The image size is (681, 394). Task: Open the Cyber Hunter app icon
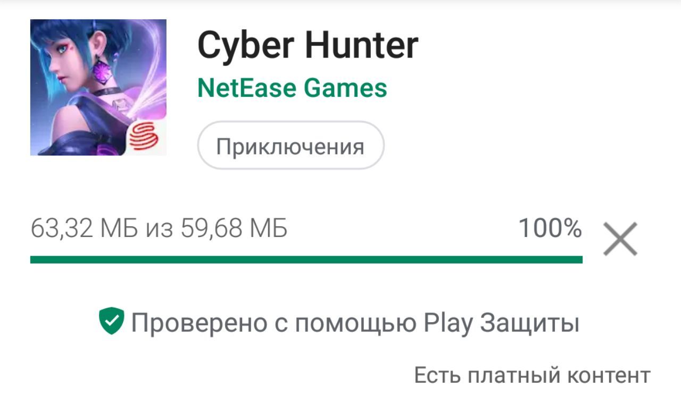(x=98, y=87)
